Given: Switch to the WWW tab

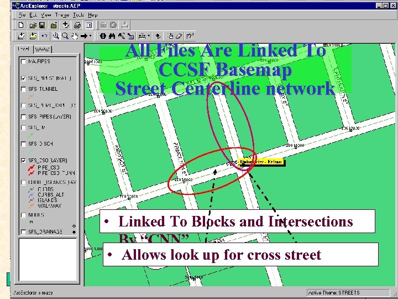Looking at the screenshot, I should click(43, 49).
